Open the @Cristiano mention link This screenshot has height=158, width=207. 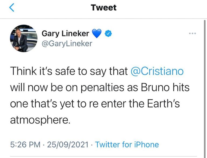tap(157, 72)
